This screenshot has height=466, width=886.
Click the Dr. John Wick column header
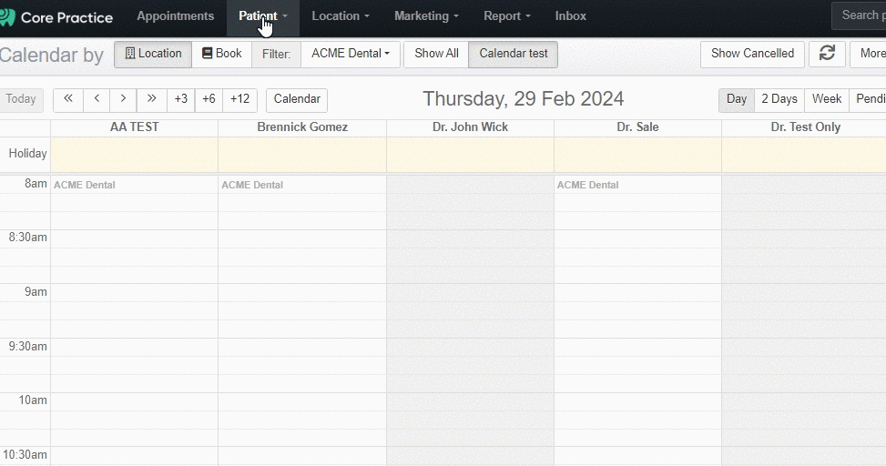(470, 127)
